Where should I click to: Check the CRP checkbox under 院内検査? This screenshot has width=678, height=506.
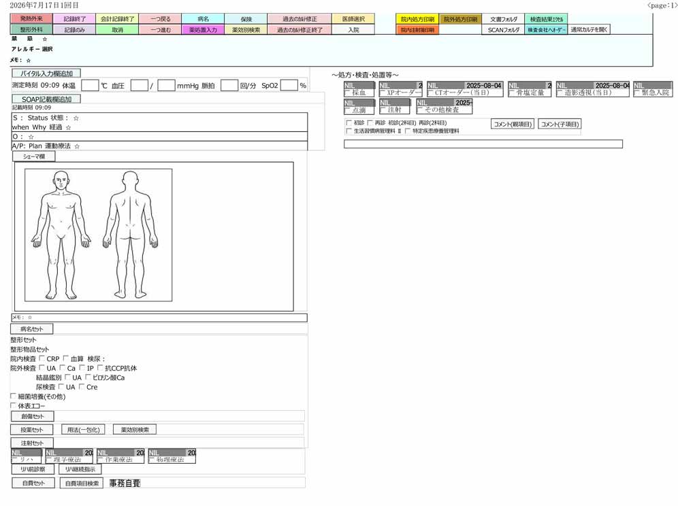[x=42, y=358]
